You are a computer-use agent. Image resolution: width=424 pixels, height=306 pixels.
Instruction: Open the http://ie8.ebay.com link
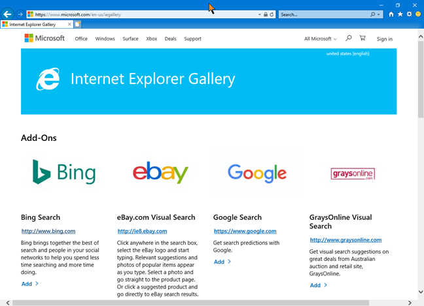(142, 231)
